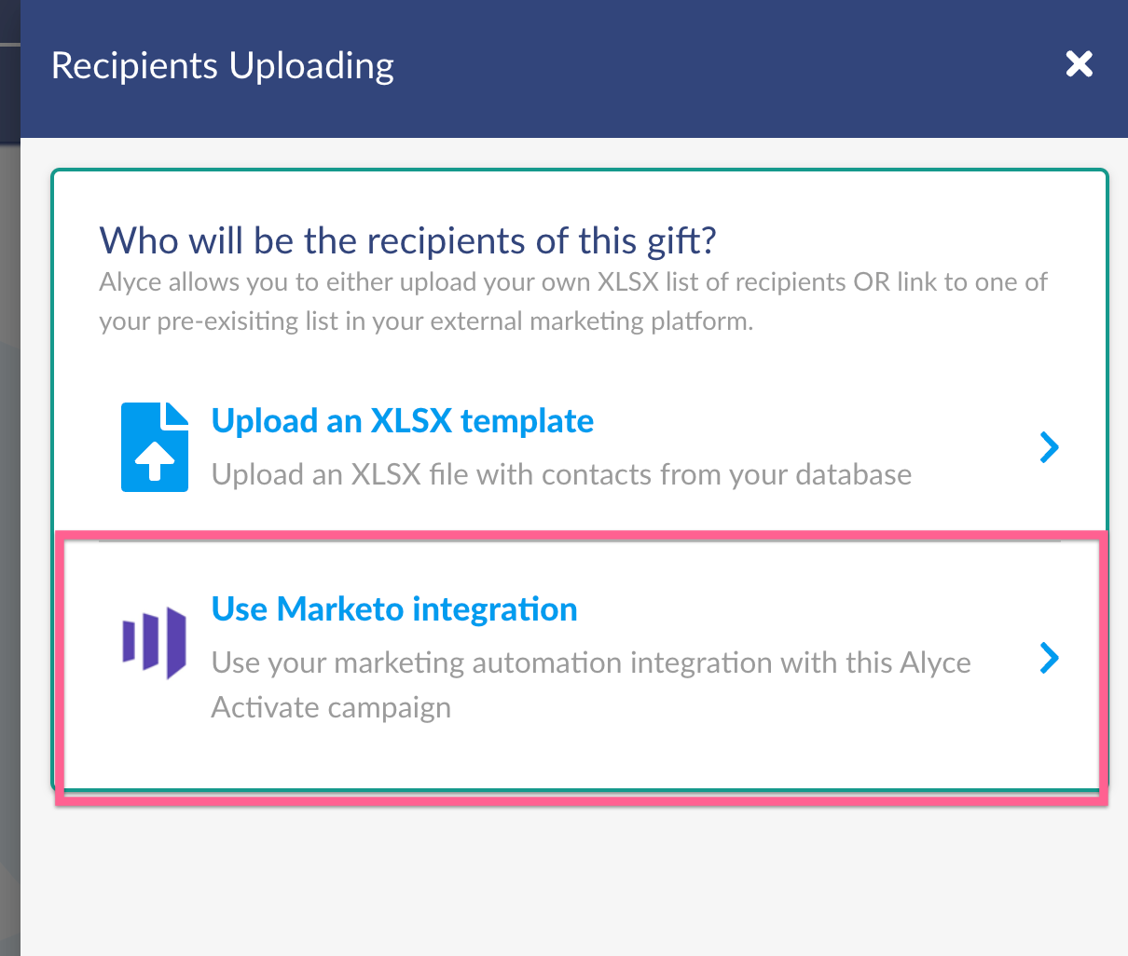Image resolution: width=1128 pixels, height=956 pixels.
Task: Expand the Use Marketo integration chevron
Action: click(x=1050, y=658)
